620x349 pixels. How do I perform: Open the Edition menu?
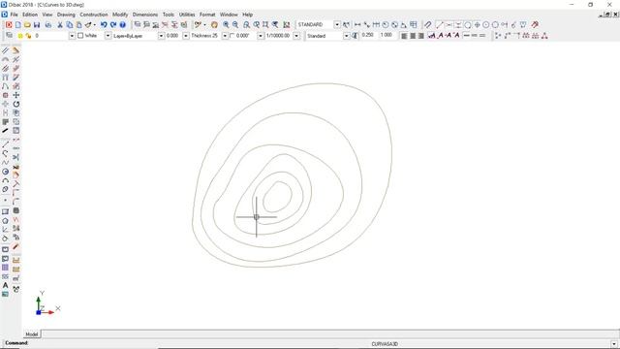point(30,15)
